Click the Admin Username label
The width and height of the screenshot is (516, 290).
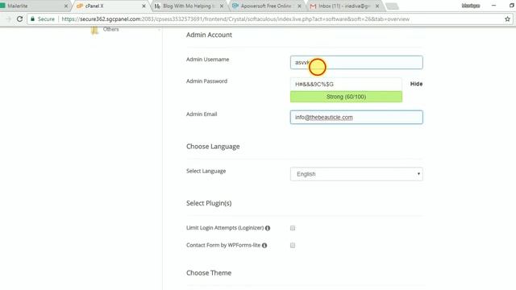[208, 60]
